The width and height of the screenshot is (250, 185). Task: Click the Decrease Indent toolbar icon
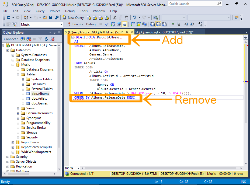point(187,24)
